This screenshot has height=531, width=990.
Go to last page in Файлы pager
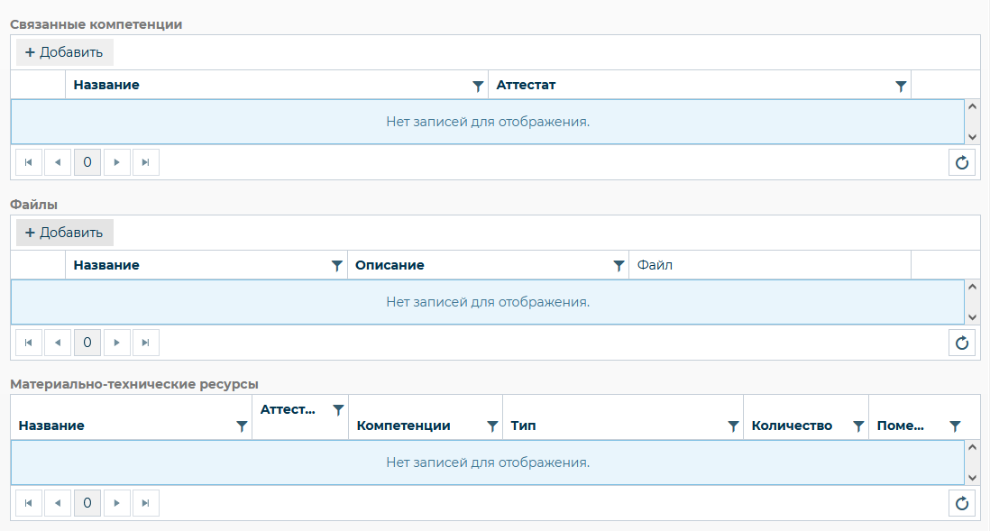(x=145, y=343)
